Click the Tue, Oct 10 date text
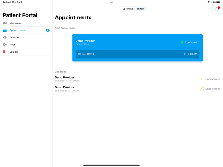223x167 pixels. click(x=88, y=54)
